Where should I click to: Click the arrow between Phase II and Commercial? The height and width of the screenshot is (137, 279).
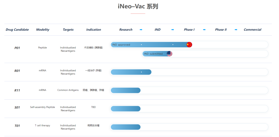tap(236, 30)
